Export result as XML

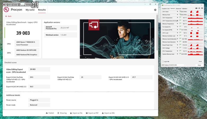(x=108, y=113)
